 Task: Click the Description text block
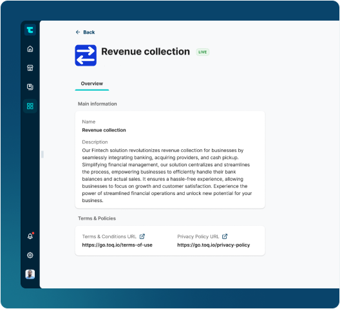pyautogui.click(x=167, y=176)
